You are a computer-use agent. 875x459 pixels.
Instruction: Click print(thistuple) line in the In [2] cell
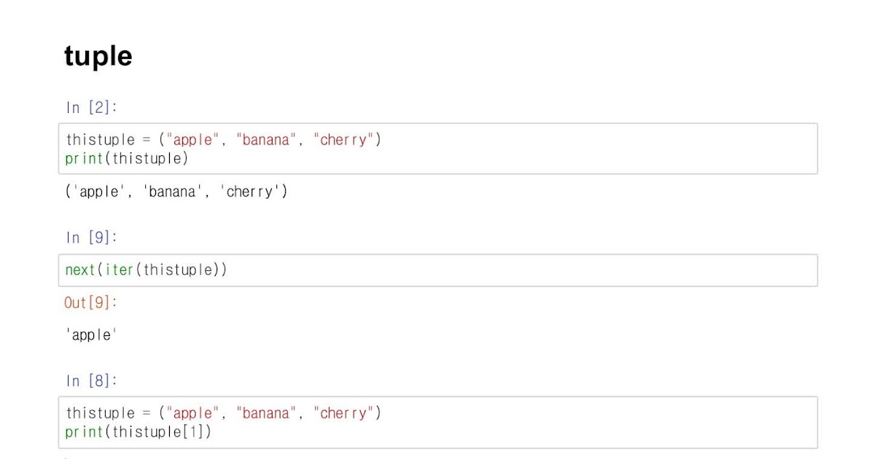tap(126, 158)
